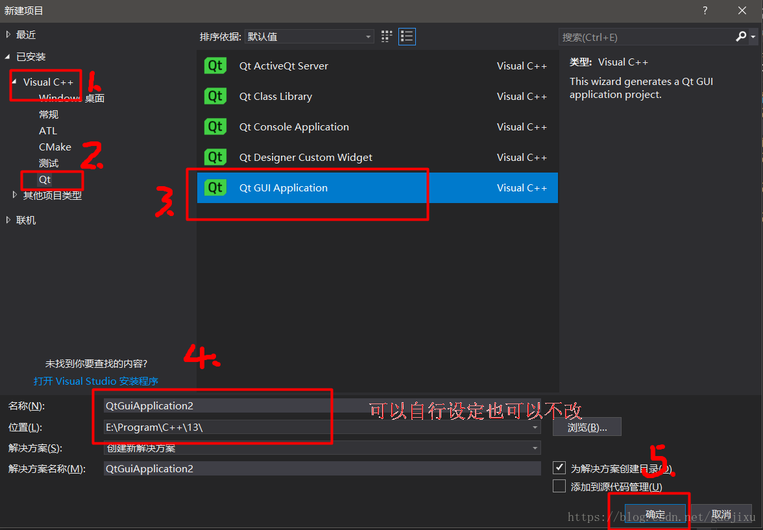Expand the 最近 (Recent) node
This screenshot has width=763, height=530.
[x=8, y=34]
